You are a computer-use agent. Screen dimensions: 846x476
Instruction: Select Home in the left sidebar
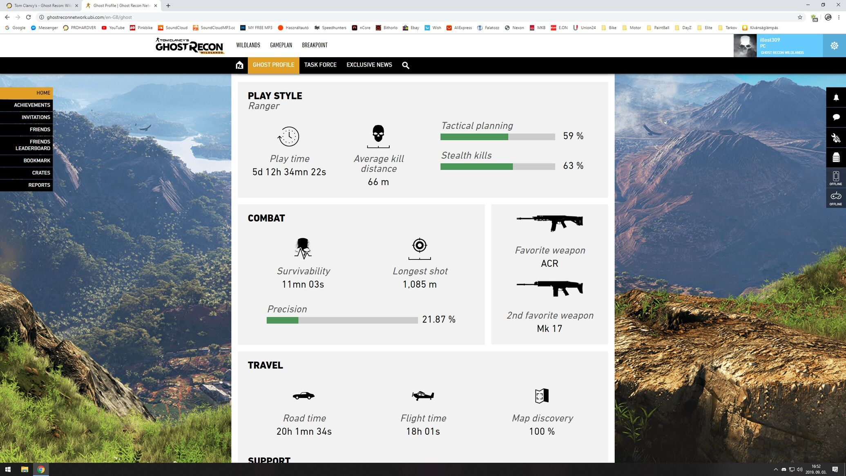pyautogui.click(x=26, y=93)
